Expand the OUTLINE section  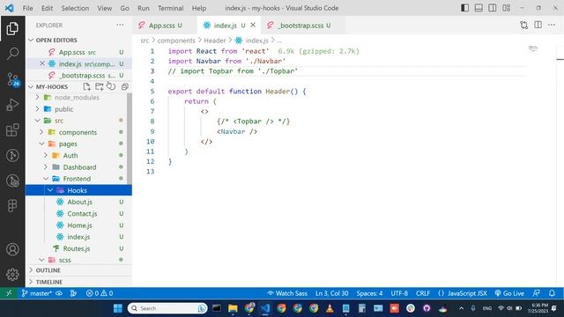[x=32, y=270]
